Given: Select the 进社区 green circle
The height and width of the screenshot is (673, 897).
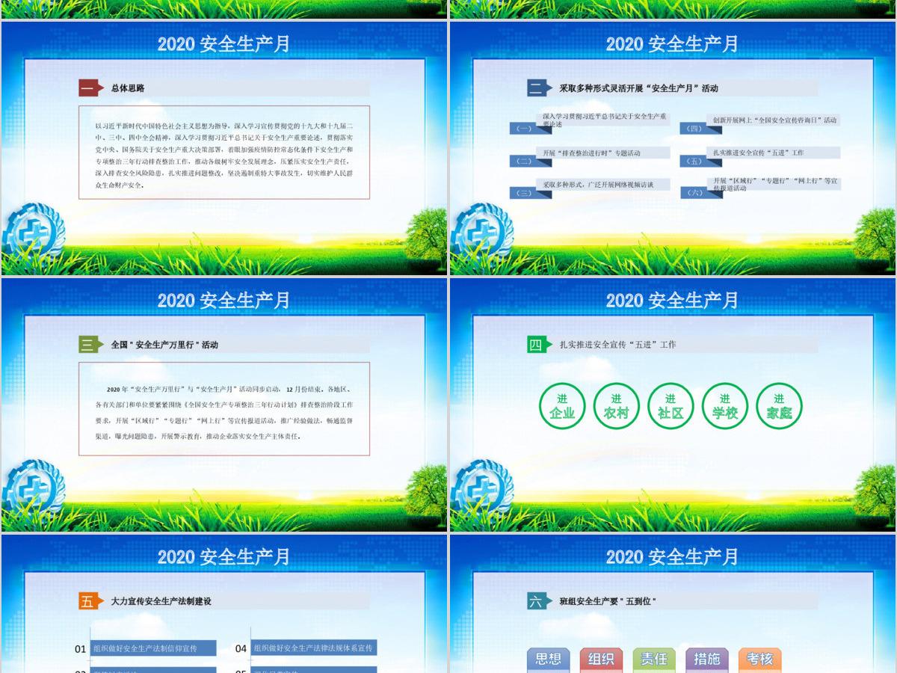Looking at the screenshot, I should coord(671,406).
